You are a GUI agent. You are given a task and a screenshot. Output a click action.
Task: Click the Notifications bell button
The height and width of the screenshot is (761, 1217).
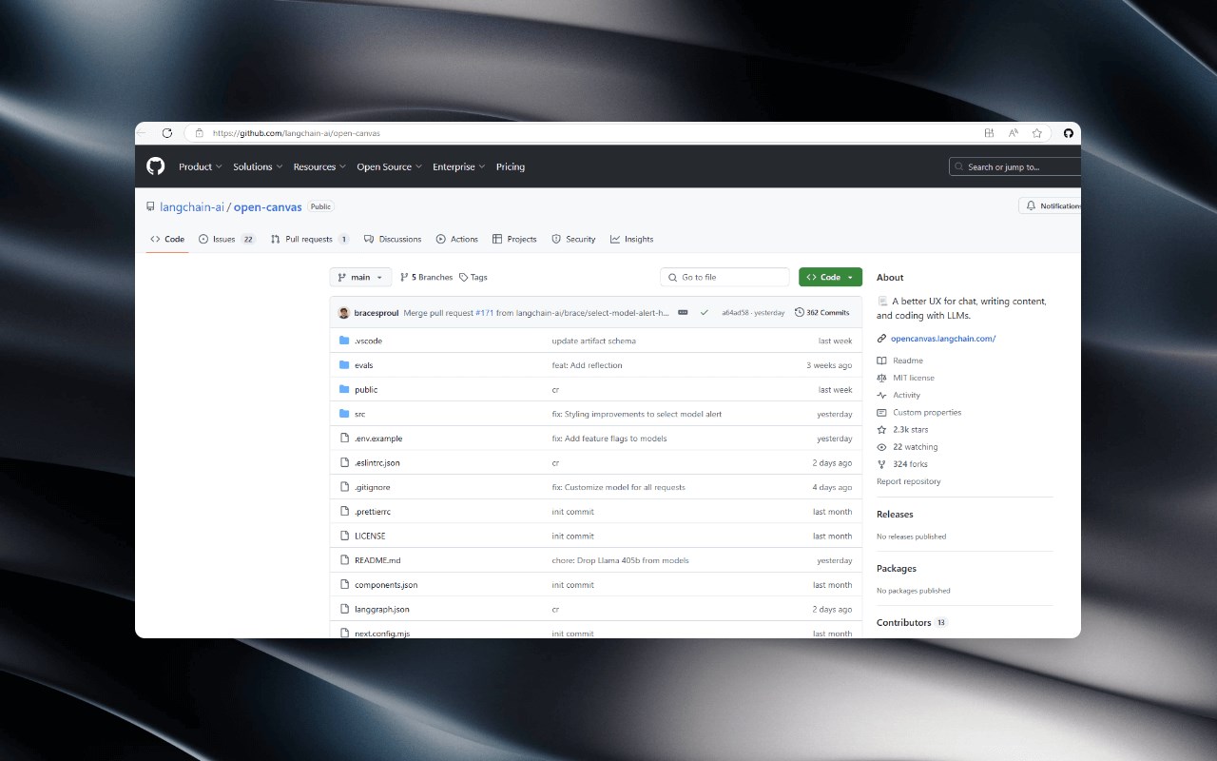pyautogui.click(x=1050, y=205)
